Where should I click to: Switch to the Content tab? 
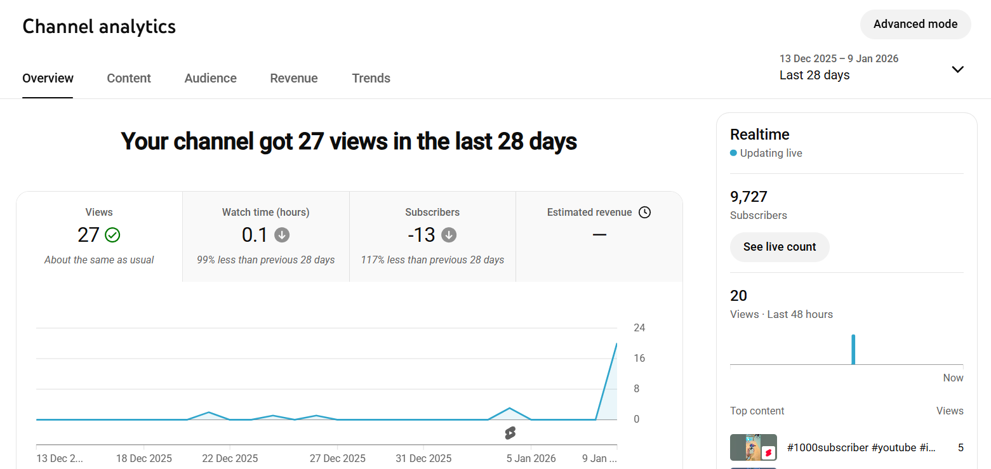click(129, 78)
